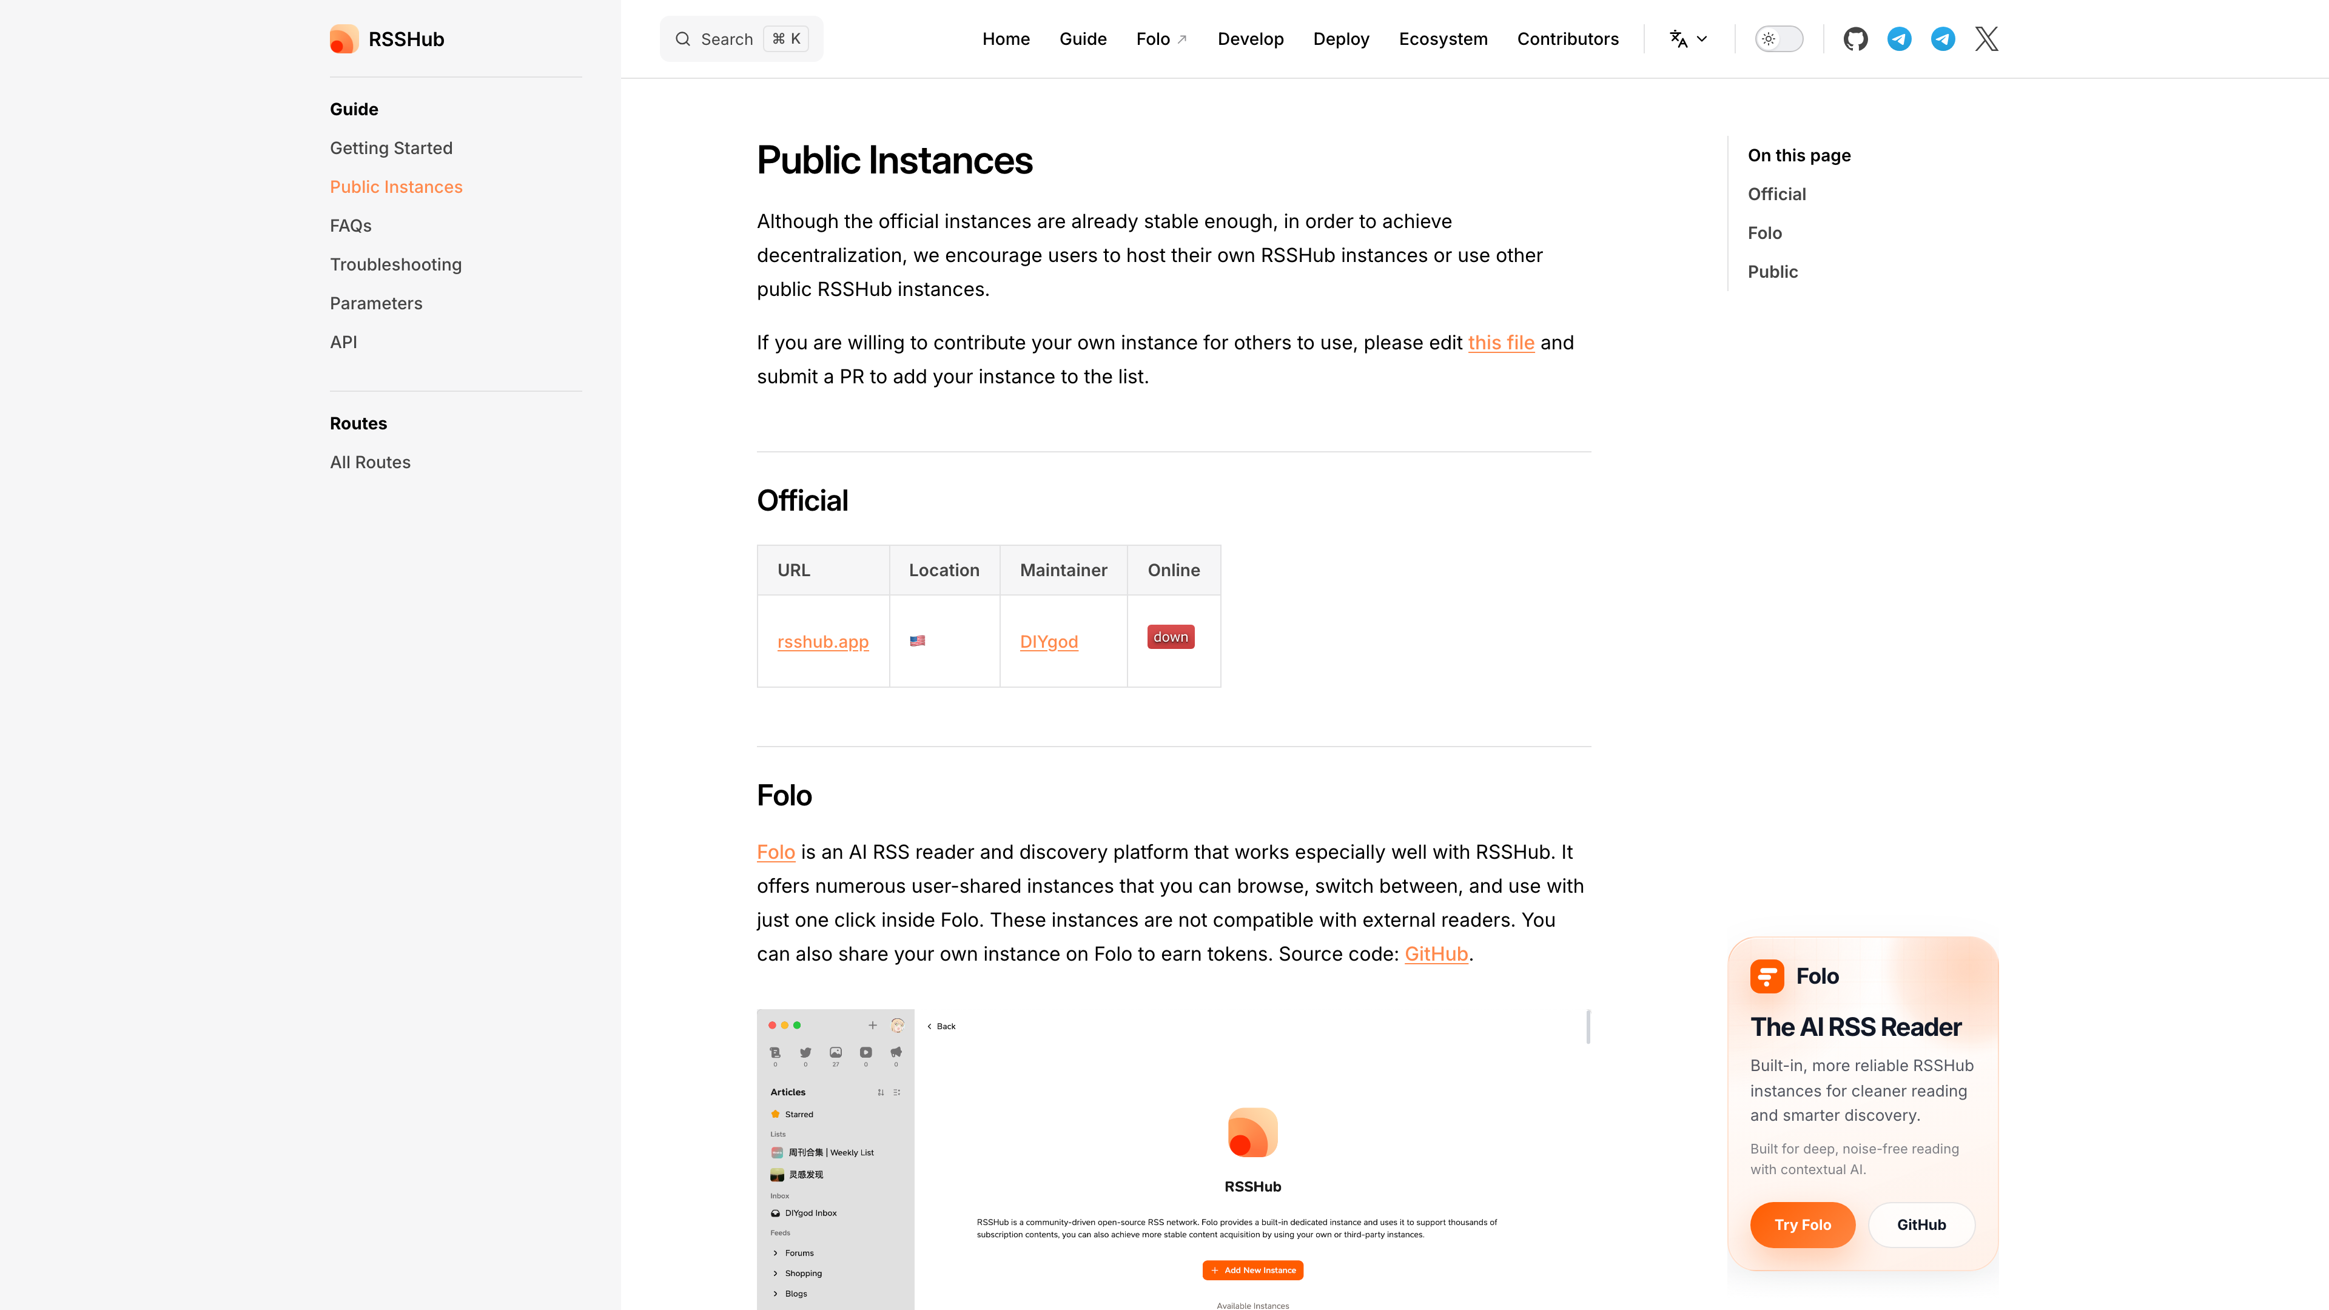The image size is (2329, 1310).
Task: Open the GitHub source code link in paragraph
Action: coord(1436,955)
